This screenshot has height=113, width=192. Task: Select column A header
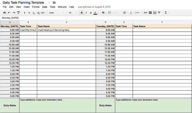click(x=10, y=22)
